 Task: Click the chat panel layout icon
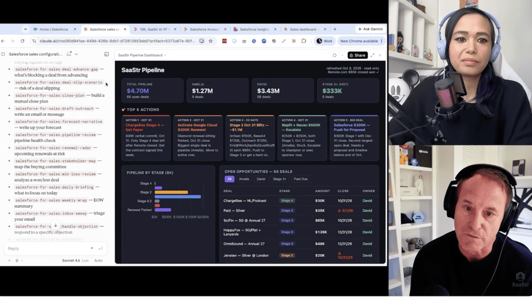click(x=106, y=54)
